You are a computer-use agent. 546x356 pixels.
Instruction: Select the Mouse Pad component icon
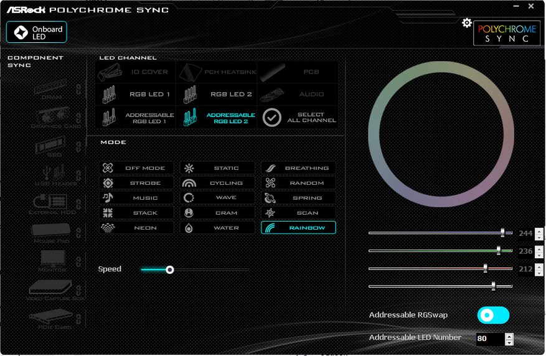coord(51,229)
